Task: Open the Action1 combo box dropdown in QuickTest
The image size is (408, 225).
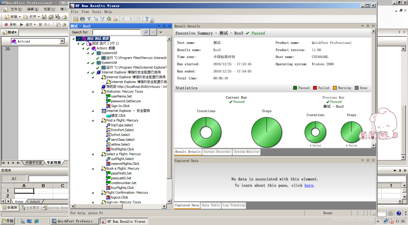Action: pos(62,41)
